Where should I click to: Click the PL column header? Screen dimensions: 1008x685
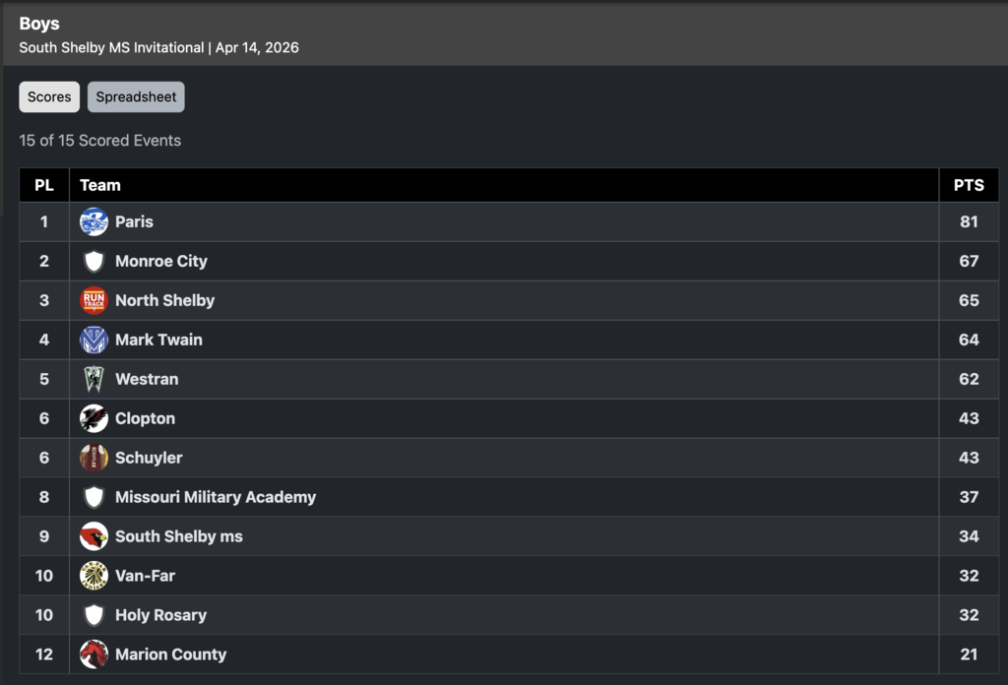point(44,185)
